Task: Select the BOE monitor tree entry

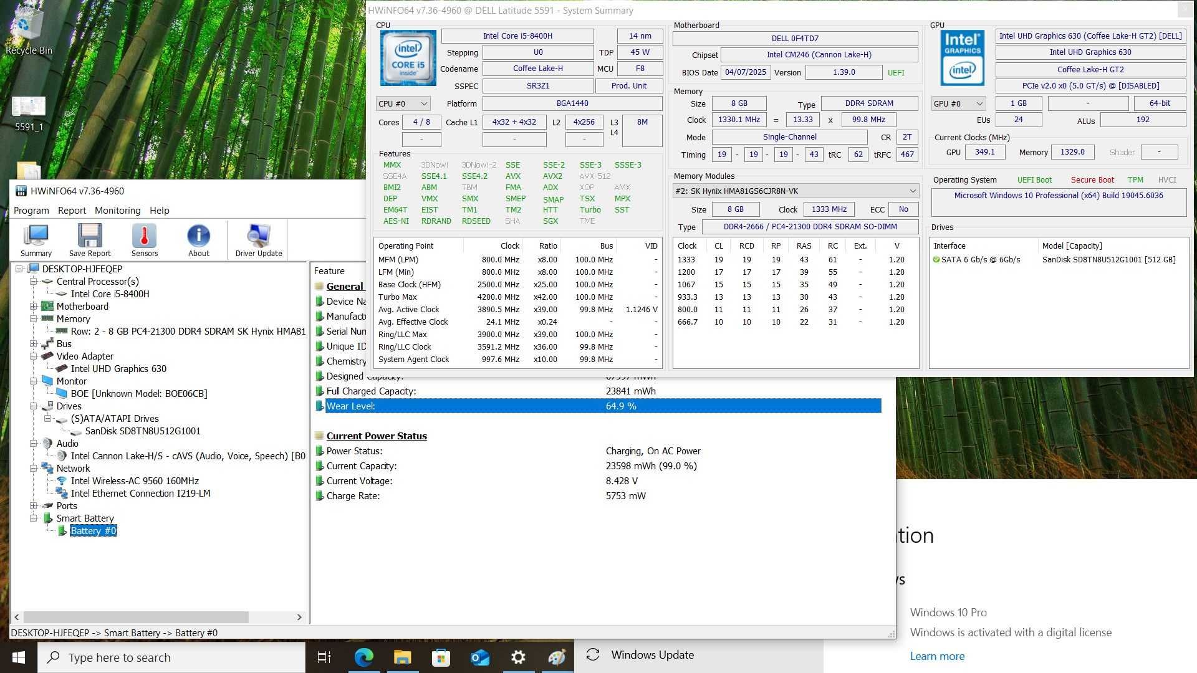Action: (x=139, y=394)
